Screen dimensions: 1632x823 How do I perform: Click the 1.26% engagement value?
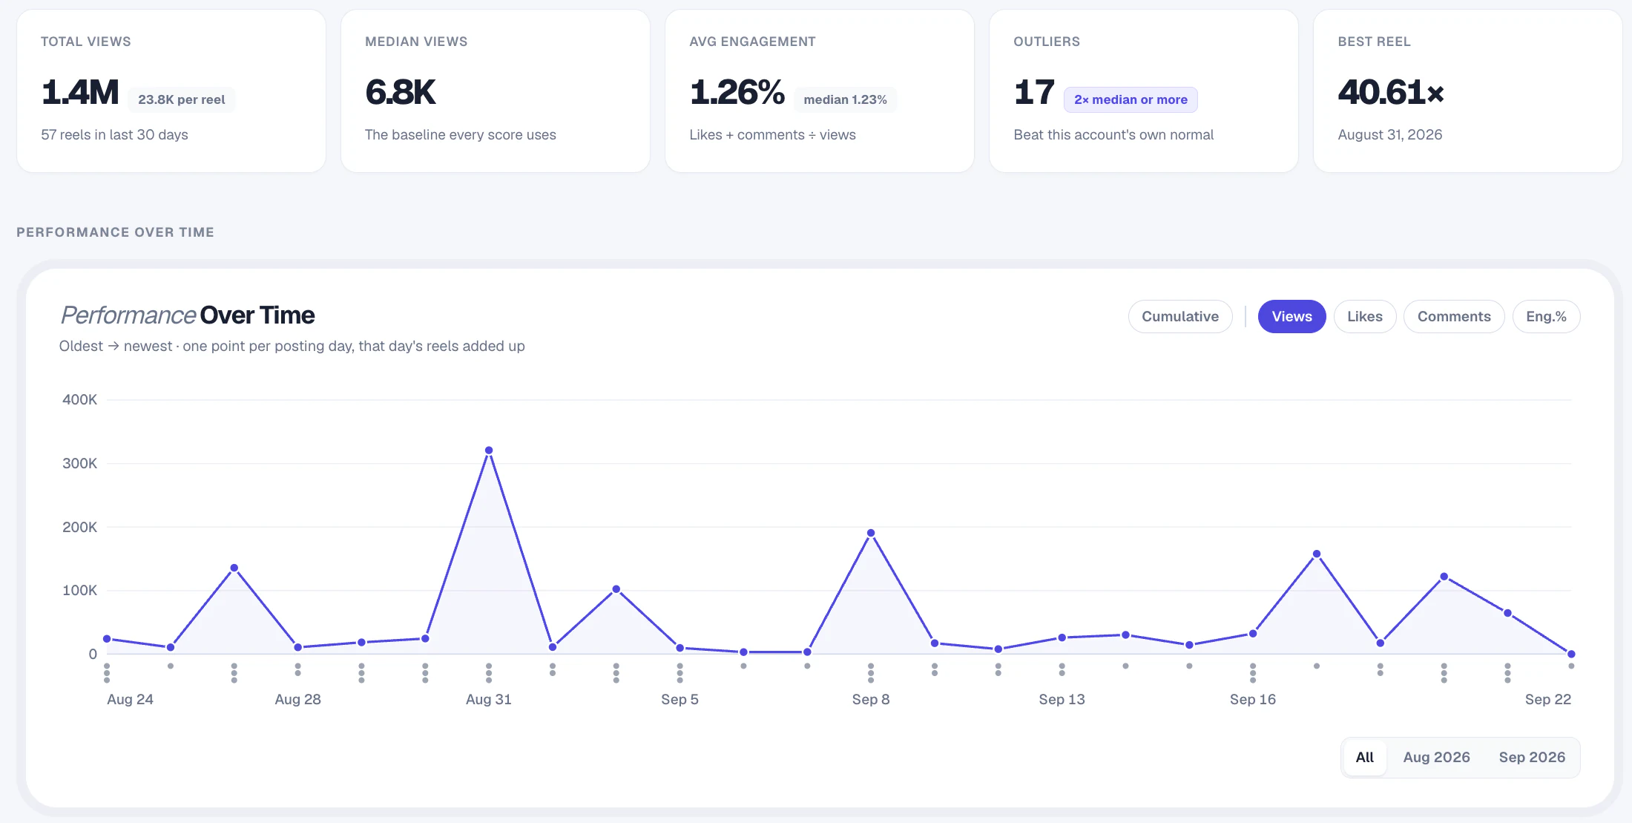click(x=737, y=92)
